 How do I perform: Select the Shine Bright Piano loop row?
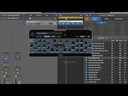(x=106, y=58)
